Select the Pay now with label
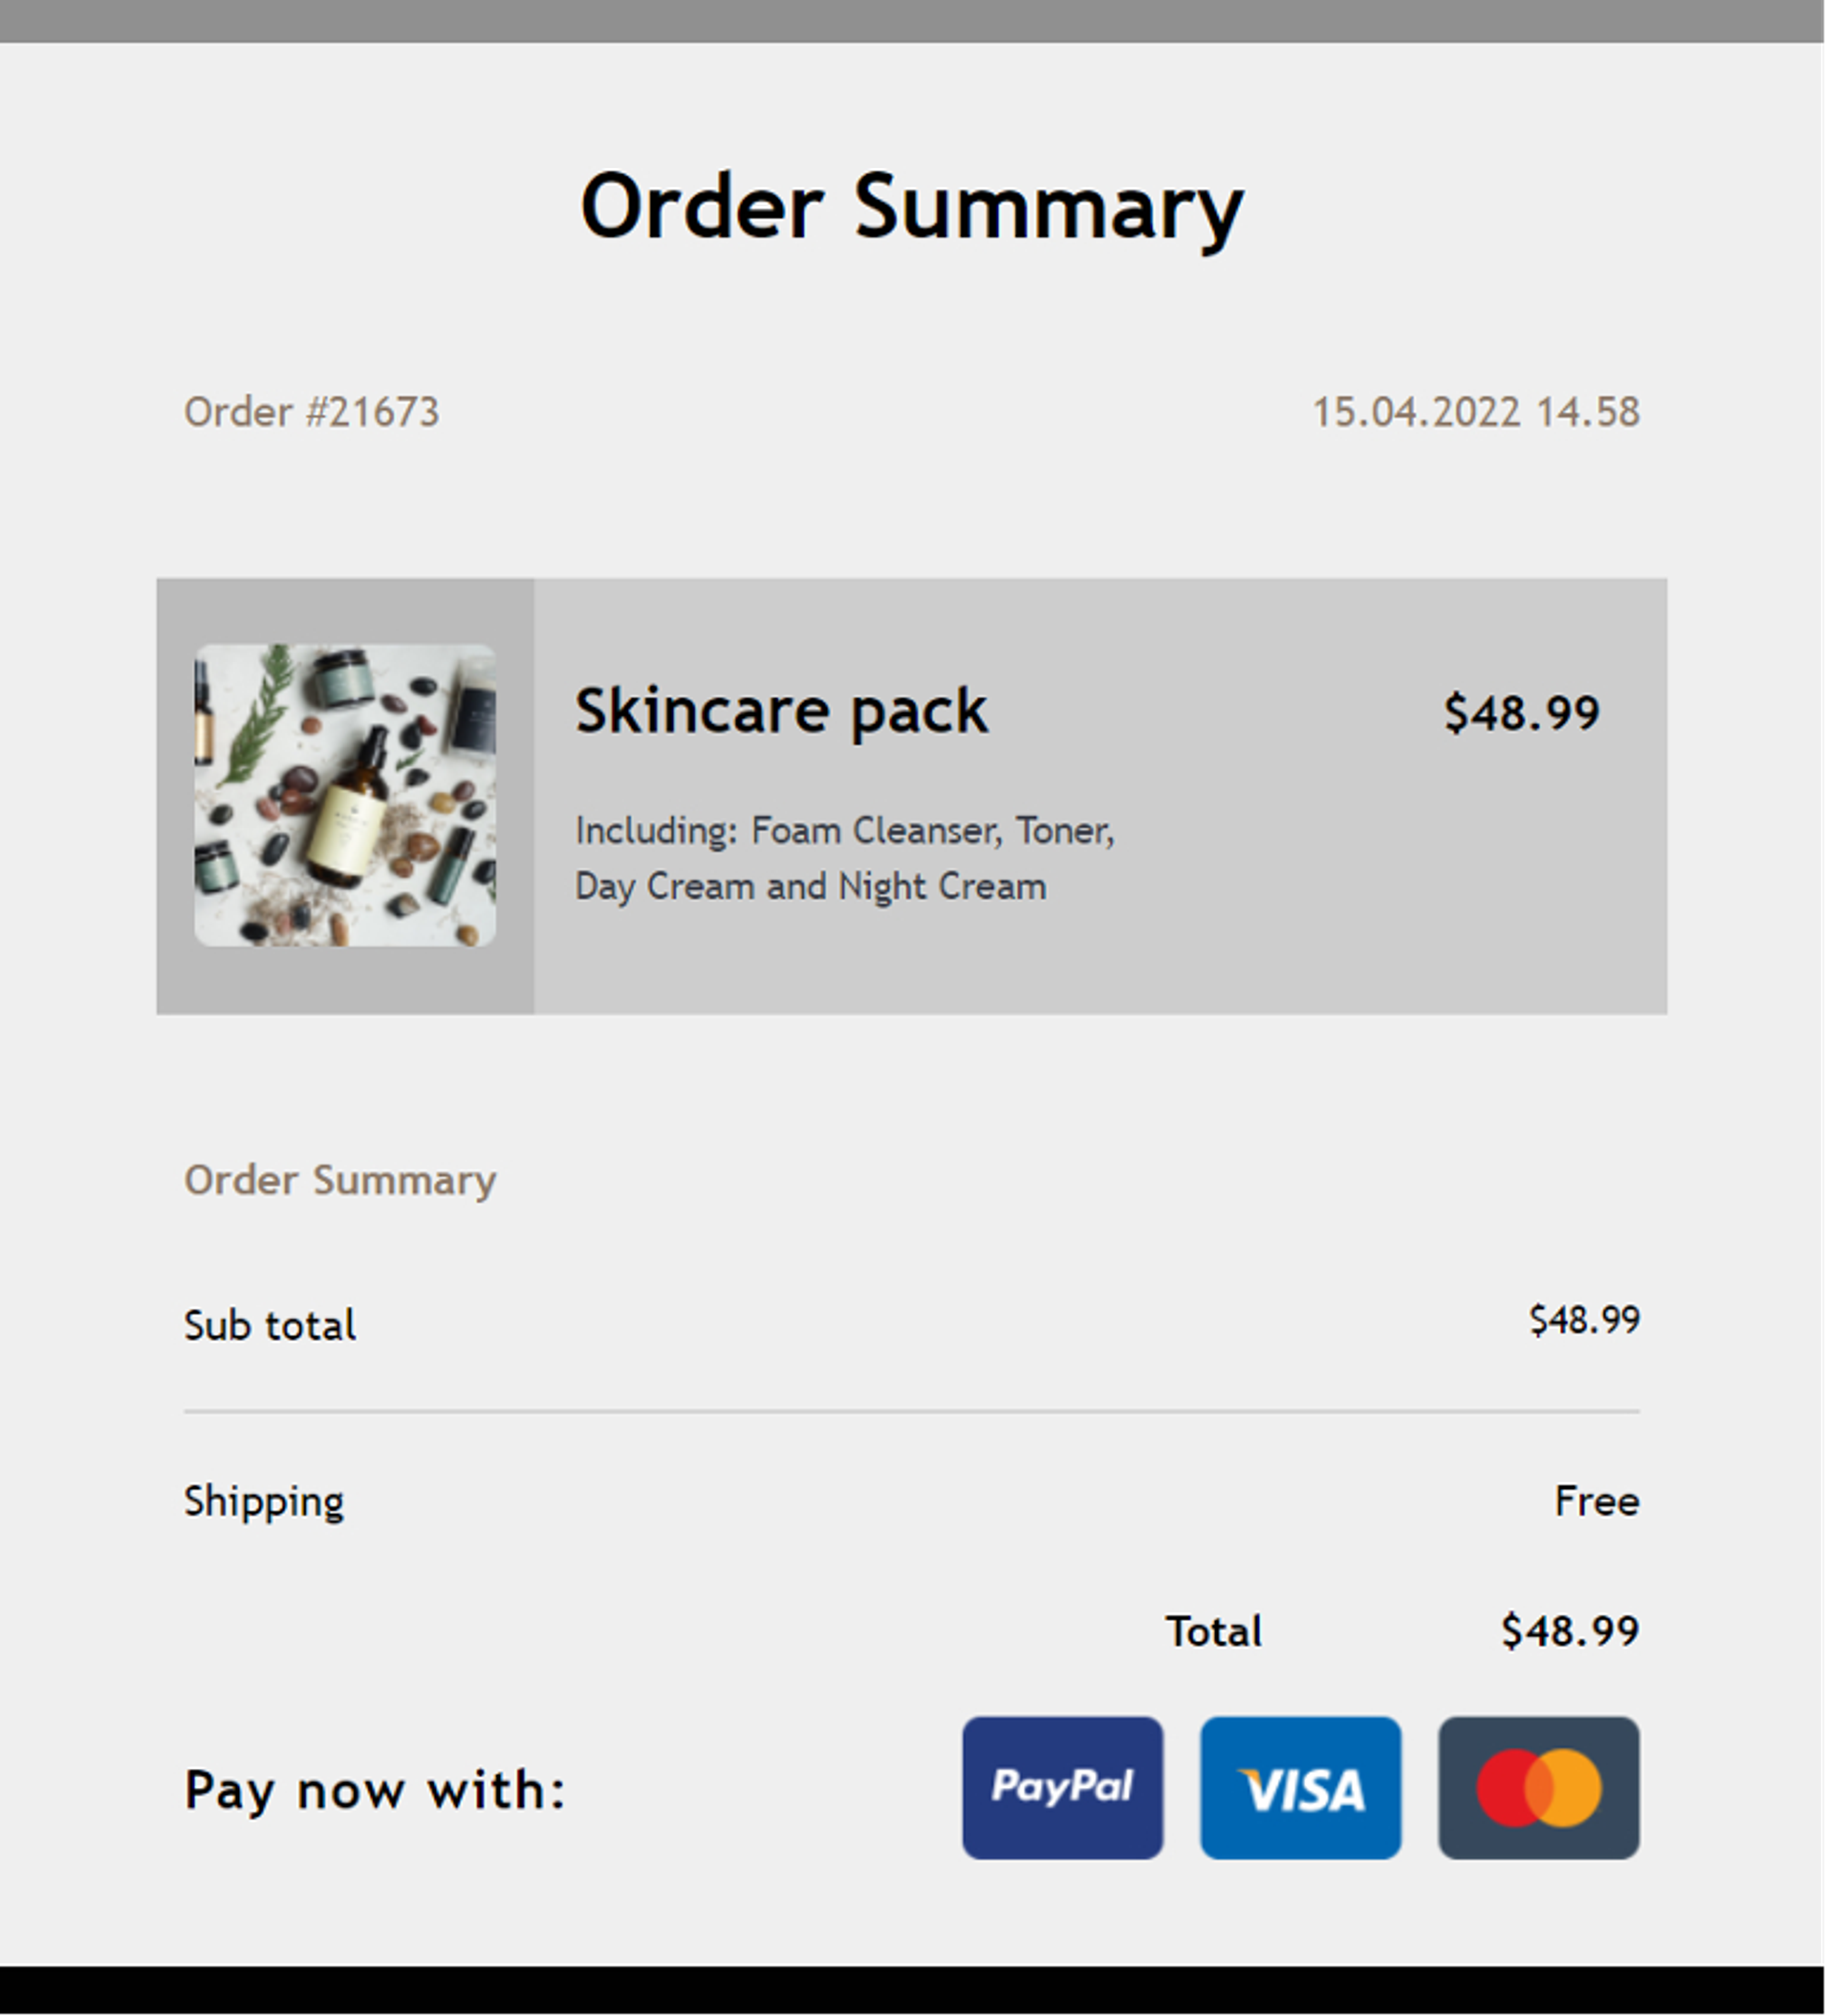This screenshot has width=1826, height=2016. [x=374, y=1790]
